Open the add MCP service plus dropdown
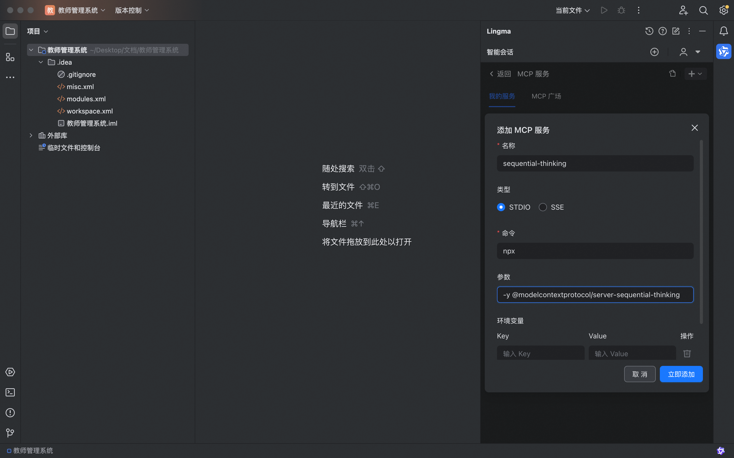 coord(696,74)
